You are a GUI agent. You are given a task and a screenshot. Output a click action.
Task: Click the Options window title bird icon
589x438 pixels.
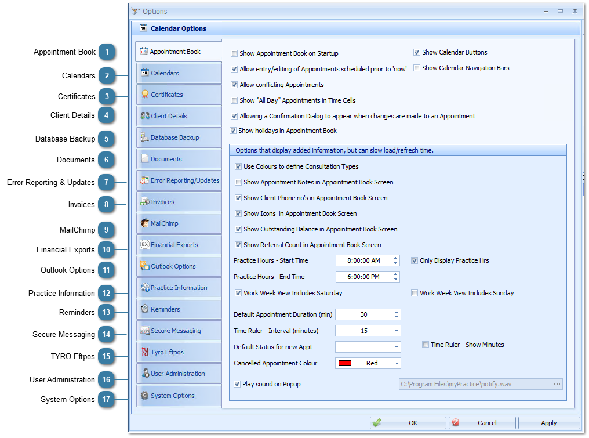(136, 11)
